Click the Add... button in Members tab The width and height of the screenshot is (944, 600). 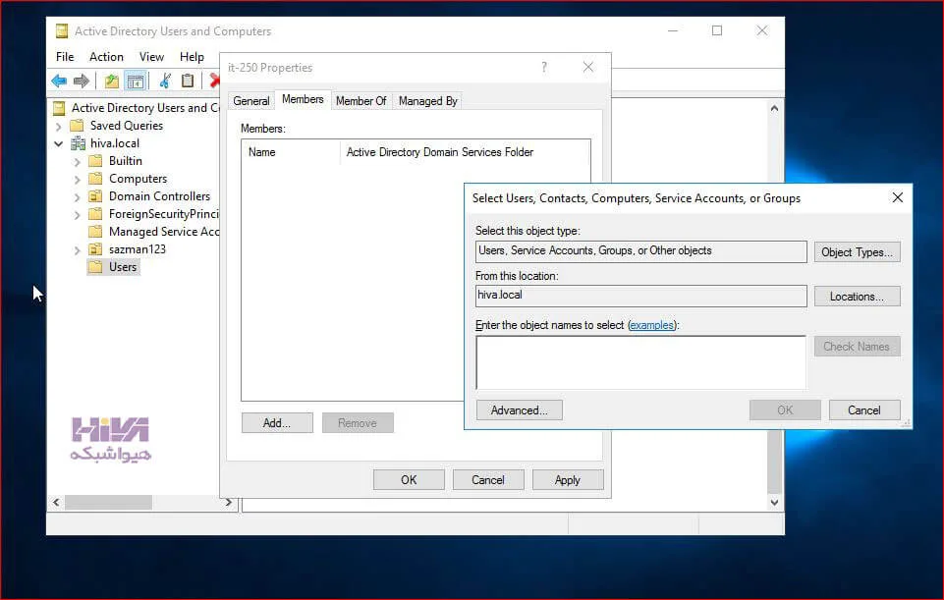pyautogui.click(x=277, y=422)
